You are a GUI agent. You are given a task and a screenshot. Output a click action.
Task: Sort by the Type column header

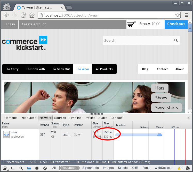point(67,125)
